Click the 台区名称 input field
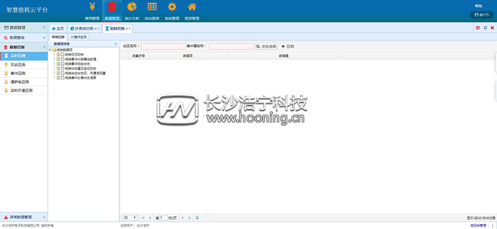Viewport: 497px width, 229px height. (x=163, y=47)
